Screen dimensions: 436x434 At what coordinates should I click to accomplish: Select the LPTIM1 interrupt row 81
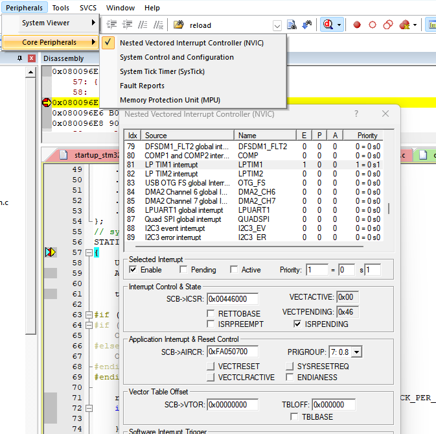(254, 165)
